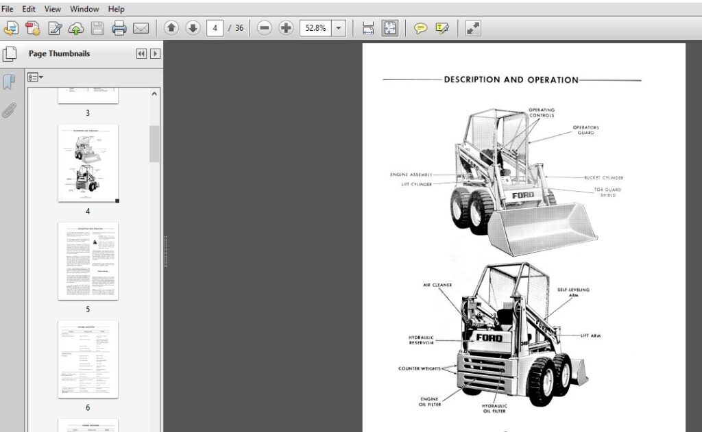Add a sticky note comment
This screenshot has height=432, width=702.
tap(420, 28)
